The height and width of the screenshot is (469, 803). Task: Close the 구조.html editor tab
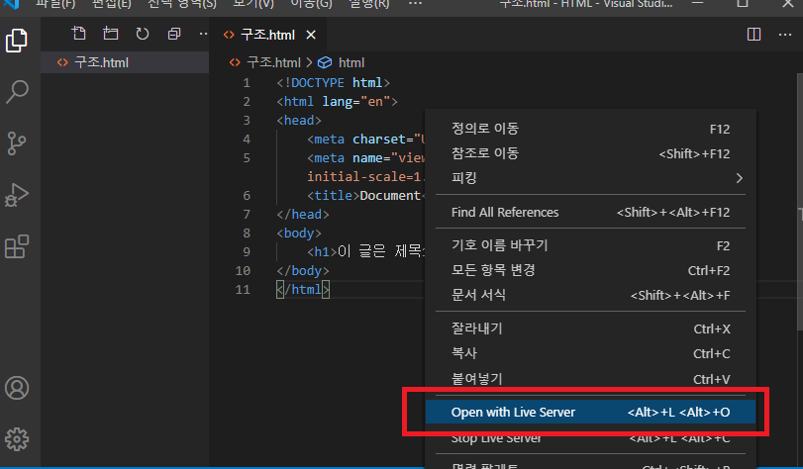pos(311,35)
